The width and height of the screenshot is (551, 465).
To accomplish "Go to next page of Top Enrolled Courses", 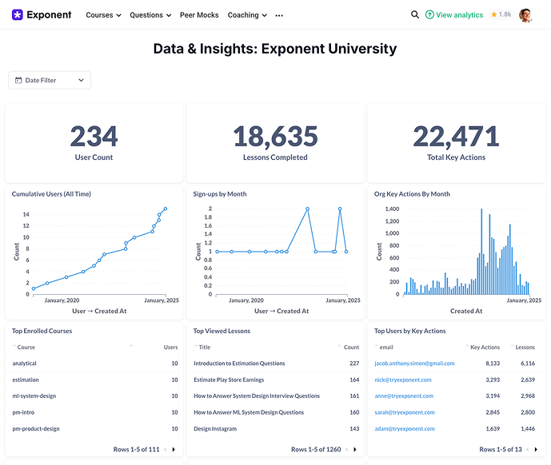I will [x=174, y=450].
